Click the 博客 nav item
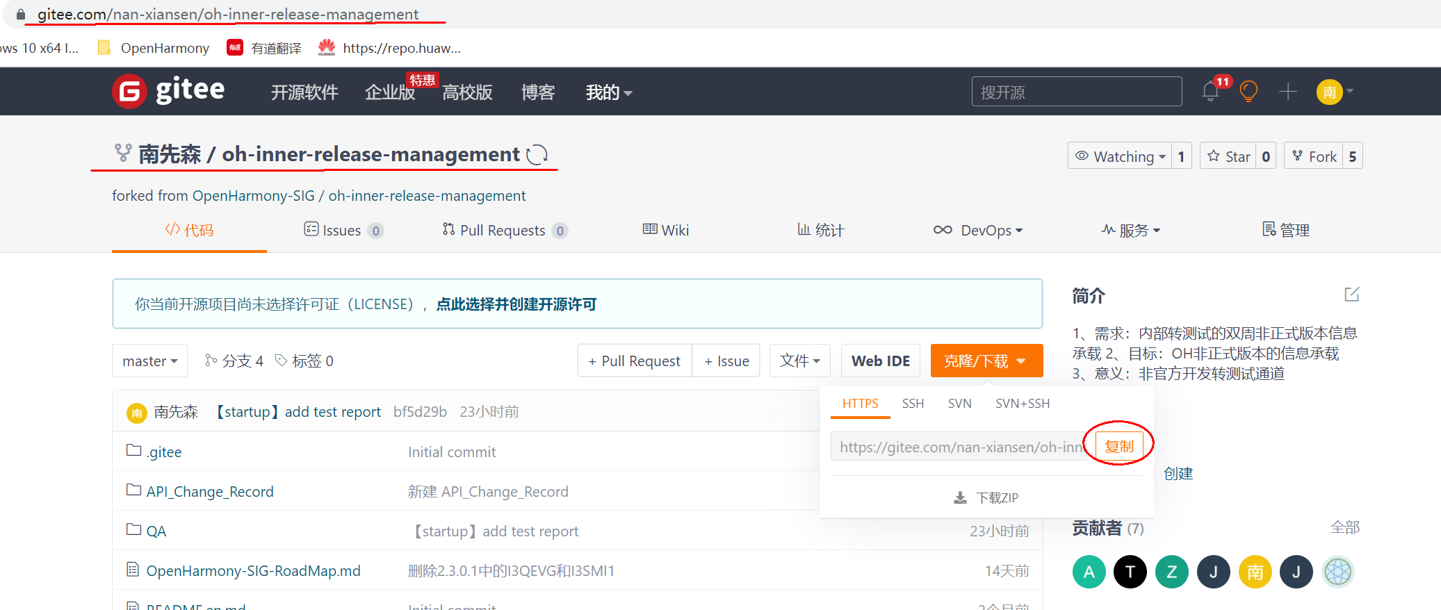 point(538,92)
